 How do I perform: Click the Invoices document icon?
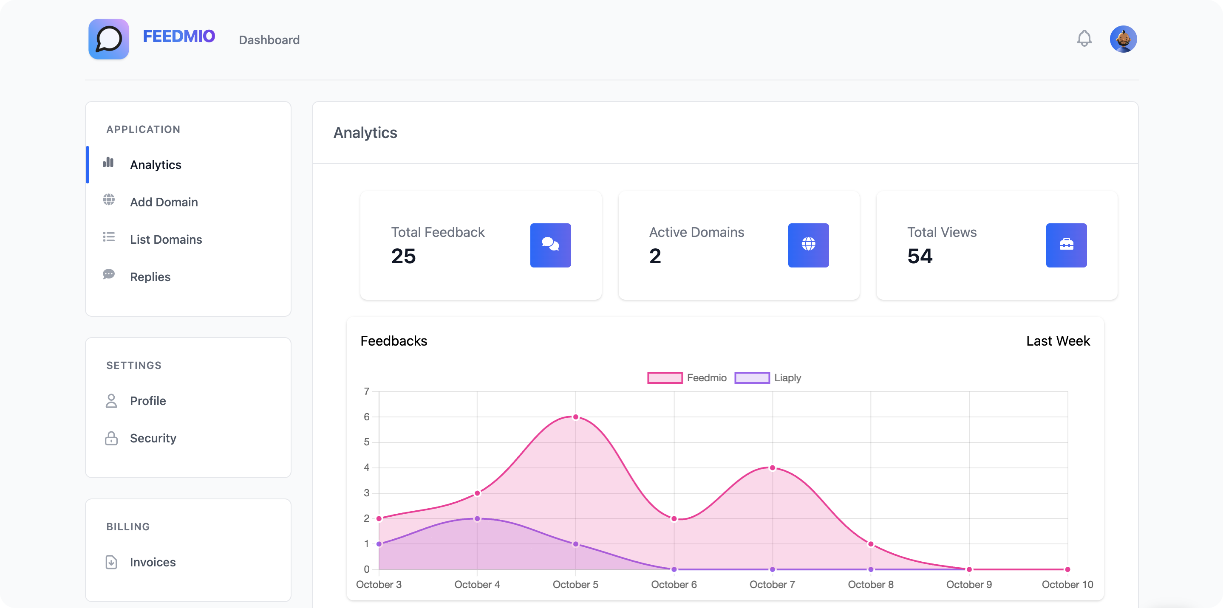pos(111,562)
